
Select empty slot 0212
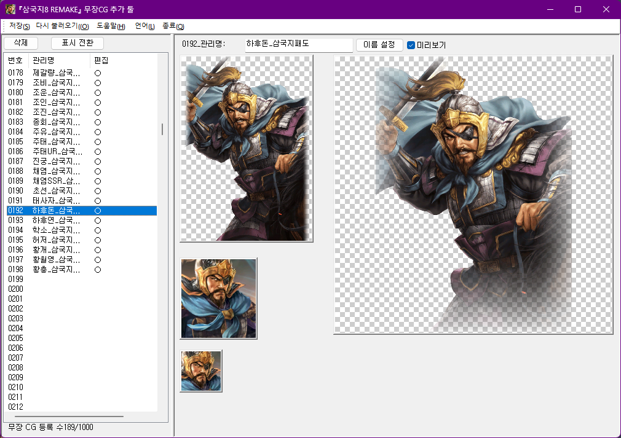82,407
